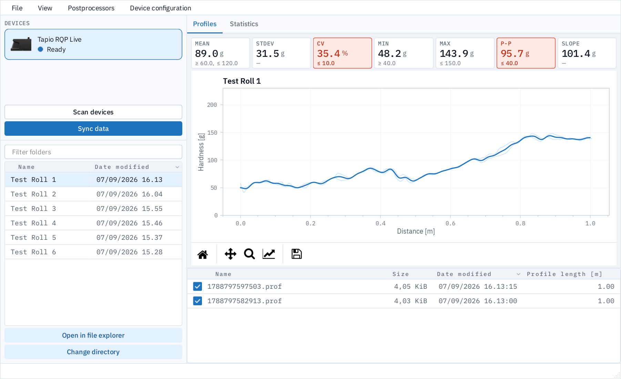Click the SLOPE 101.4 g stat card
The image size is (621, 379).
coord(587,53)
